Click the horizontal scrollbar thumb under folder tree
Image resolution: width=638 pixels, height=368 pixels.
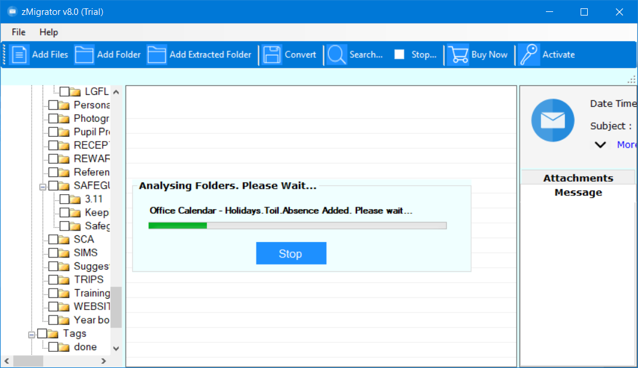[28, 361]
